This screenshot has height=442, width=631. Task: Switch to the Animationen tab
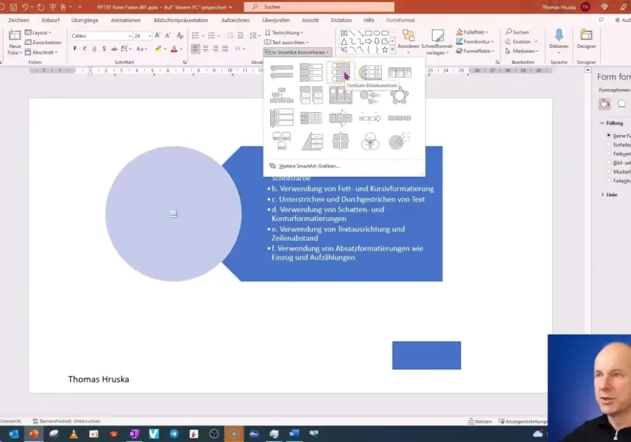(126, 20)
